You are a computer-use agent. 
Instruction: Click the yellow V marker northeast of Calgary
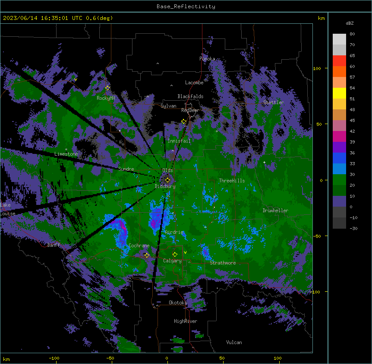[185, 252]
